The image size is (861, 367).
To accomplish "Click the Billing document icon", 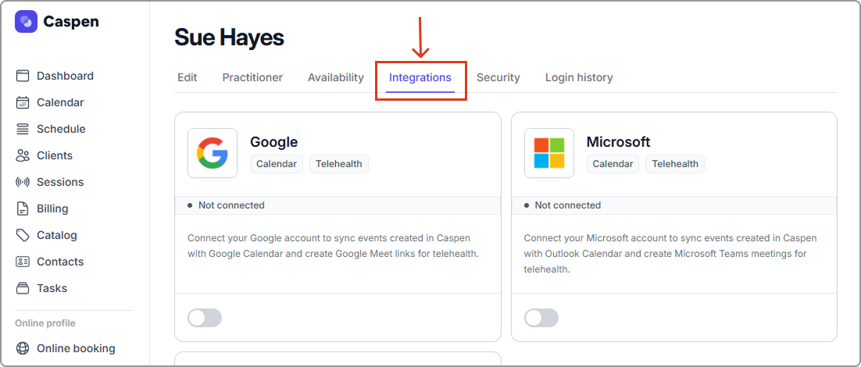I will click(x=23, y=208).
